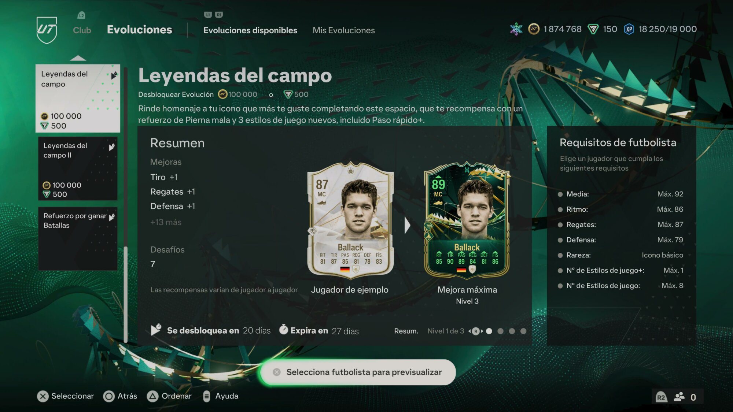This screenshot has width=733, height=412.
Task: Click the evolutions list vertical scrollbar
Action: (126, 205)
